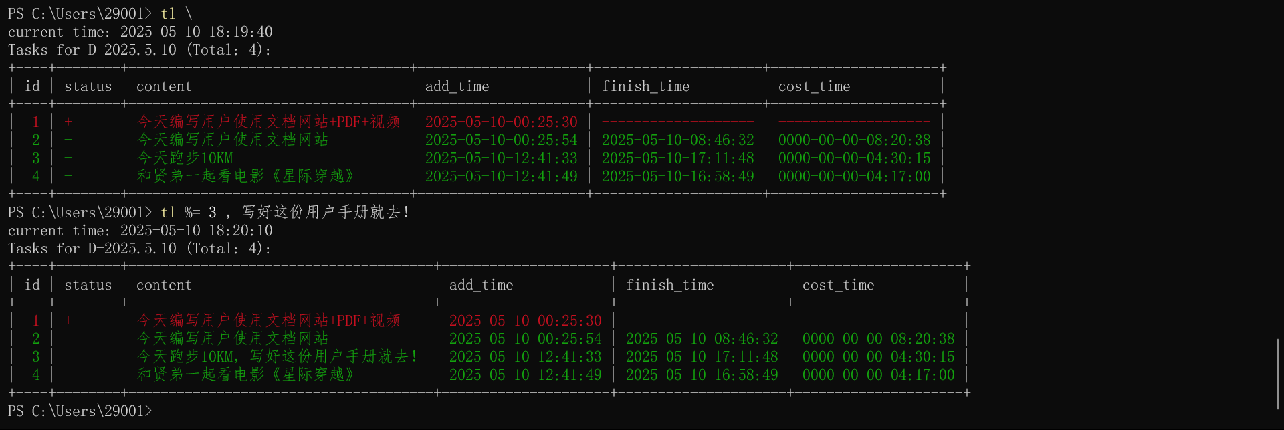1284x430 pixels.
Task: Click '0000-00-00-04:17:00' in first table
Action: click(855, 177)
